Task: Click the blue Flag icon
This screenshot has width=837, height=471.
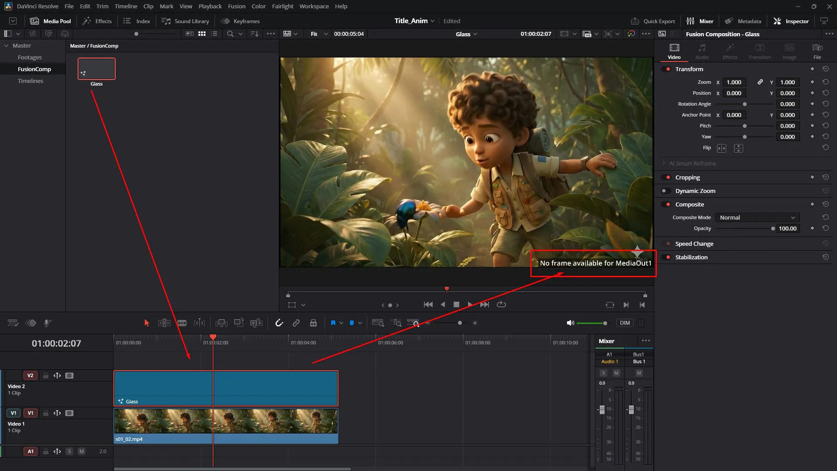Action: pyautogui.click(x=333, y=323)
